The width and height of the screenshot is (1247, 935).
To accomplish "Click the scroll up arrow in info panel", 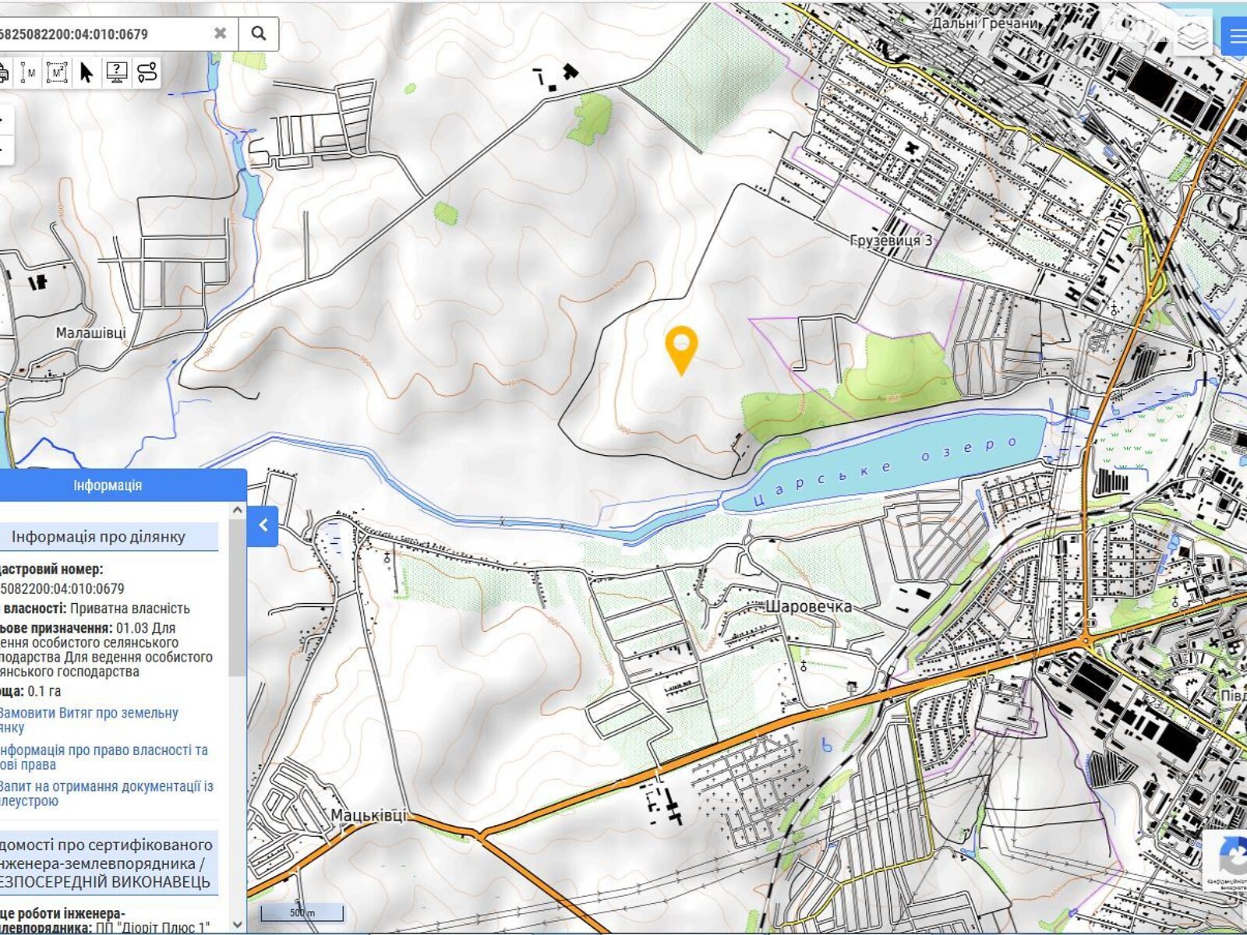I will coord(238,510).
